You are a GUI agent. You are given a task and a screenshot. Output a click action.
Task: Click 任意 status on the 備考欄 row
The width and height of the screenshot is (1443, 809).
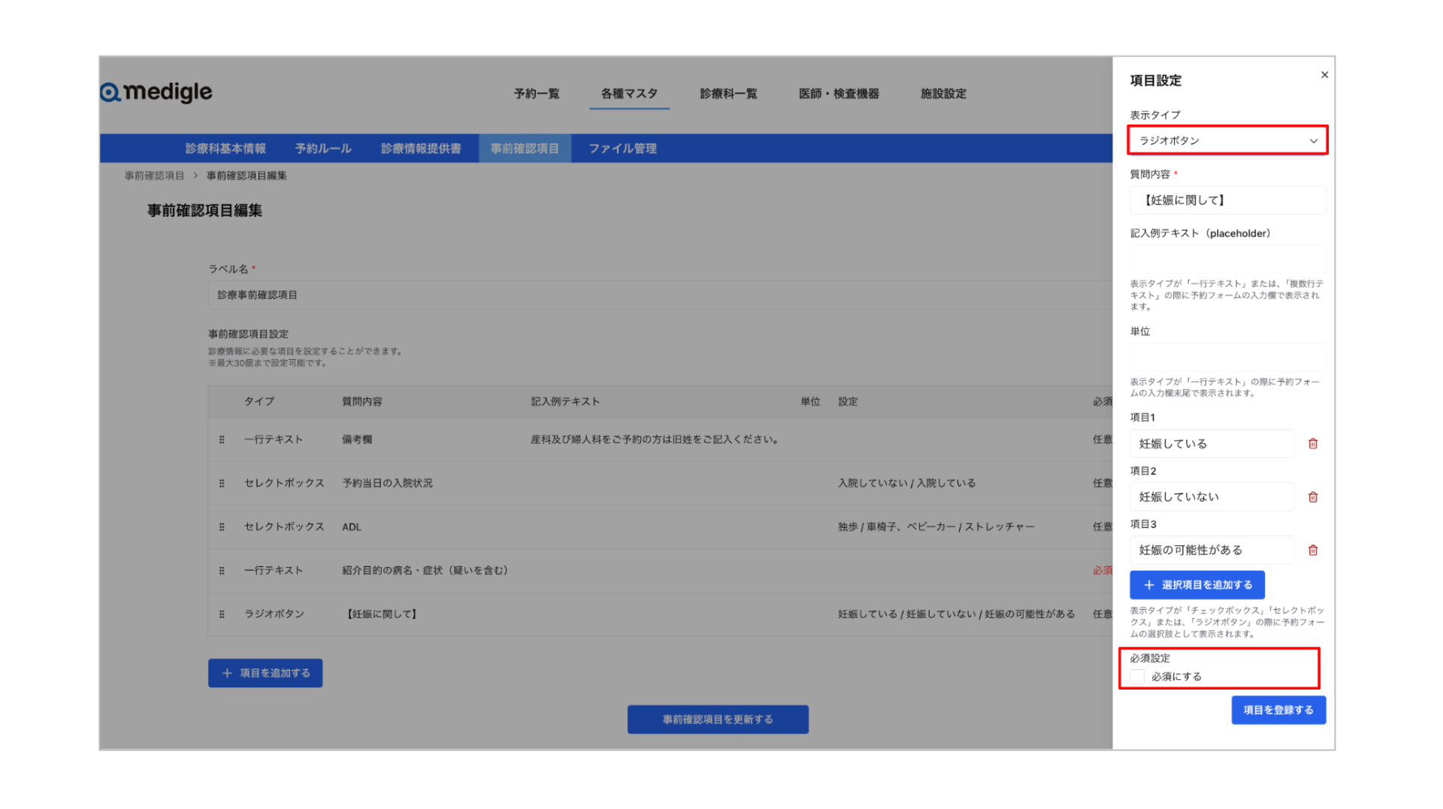click(1103, 439)
